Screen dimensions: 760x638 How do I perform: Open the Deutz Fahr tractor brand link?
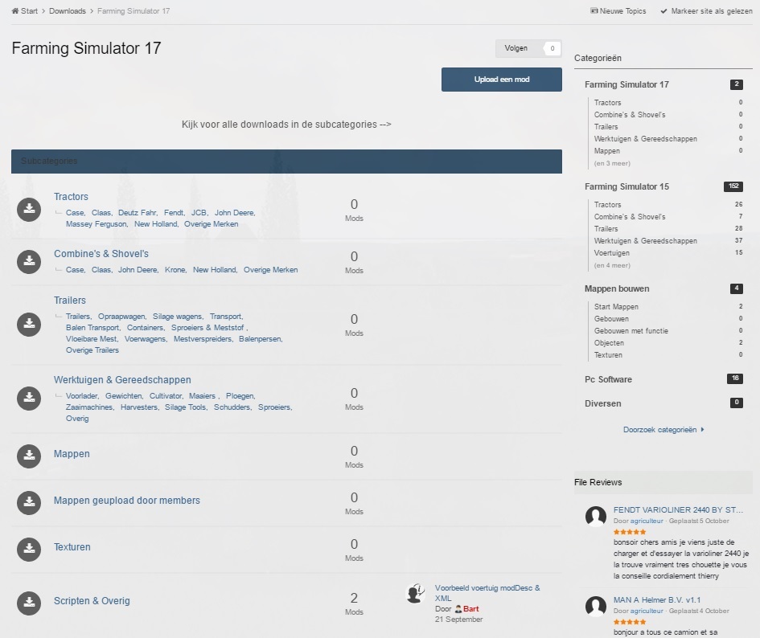[x=138, y=213]
